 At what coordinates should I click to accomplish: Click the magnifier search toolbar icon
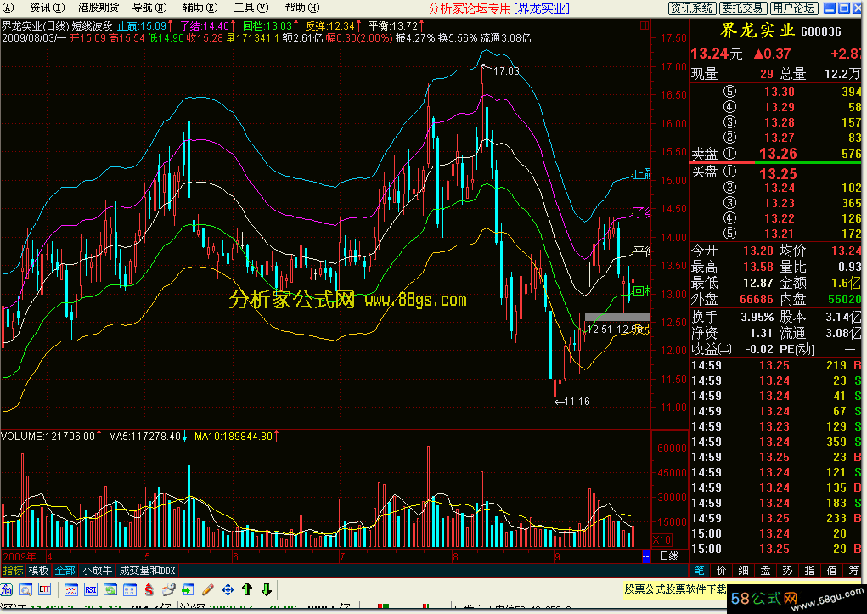(25, 589)
